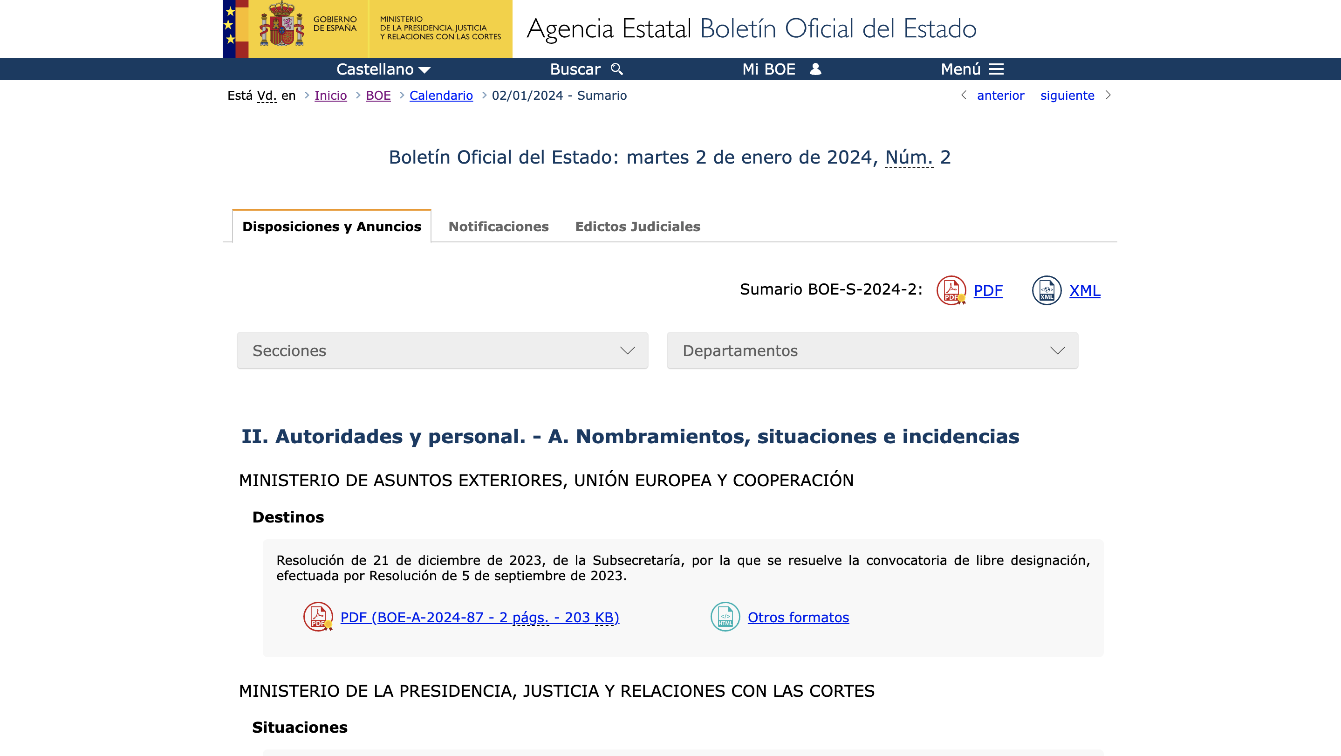Viewport: 1341px width, 756px height.
Task: Click the Buscar magnifying glass icon
Action: [617, 69]
